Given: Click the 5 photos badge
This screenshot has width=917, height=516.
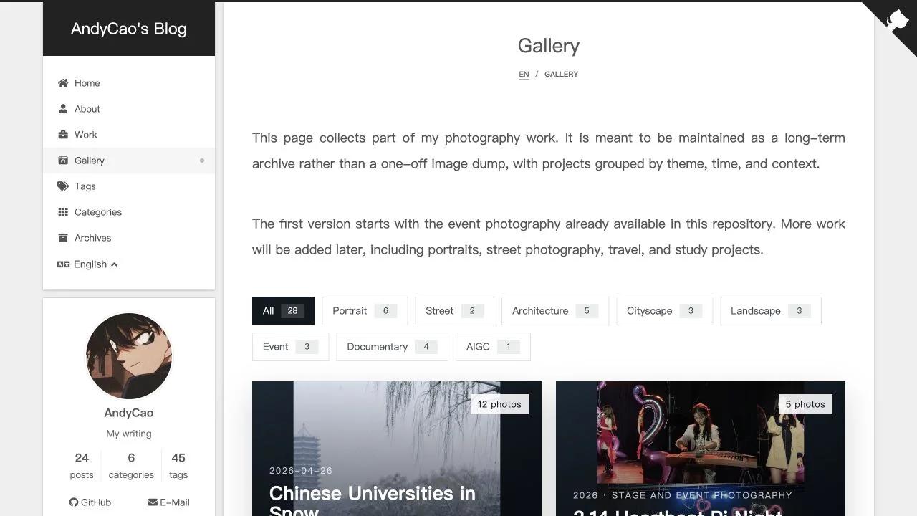Looking at the screenshot, I should click(805, 404).
